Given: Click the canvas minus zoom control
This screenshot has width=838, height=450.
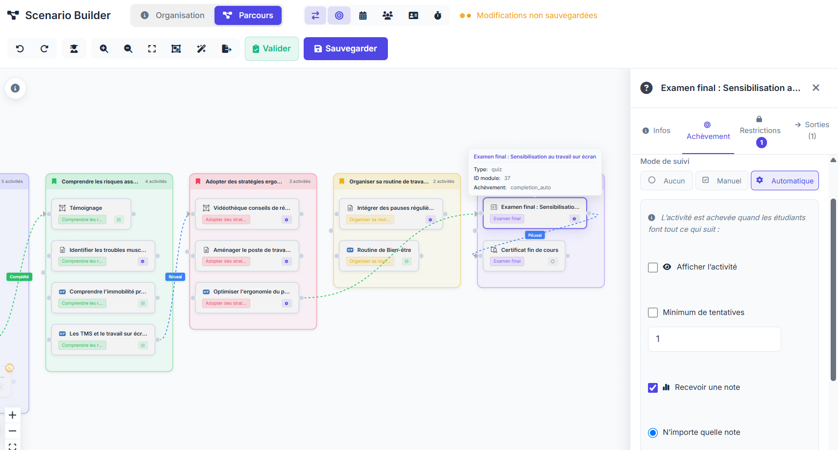Looking at the screenshot, I should coord(13,431).
